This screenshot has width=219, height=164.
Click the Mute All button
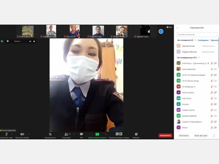coord(201,136)
